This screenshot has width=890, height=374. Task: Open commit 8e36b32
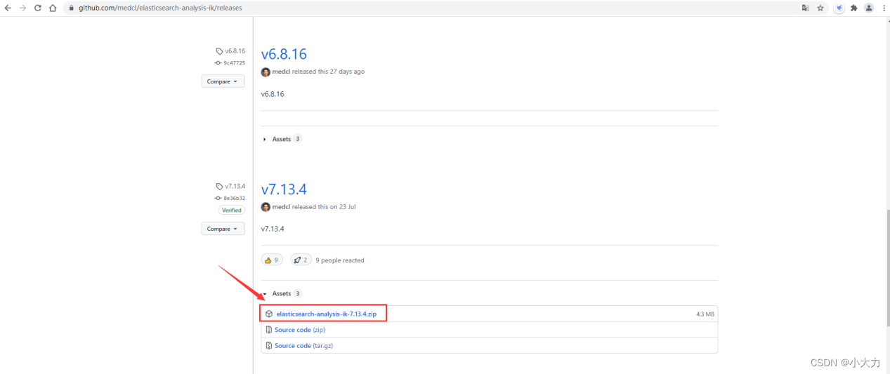tap(230, 198)
